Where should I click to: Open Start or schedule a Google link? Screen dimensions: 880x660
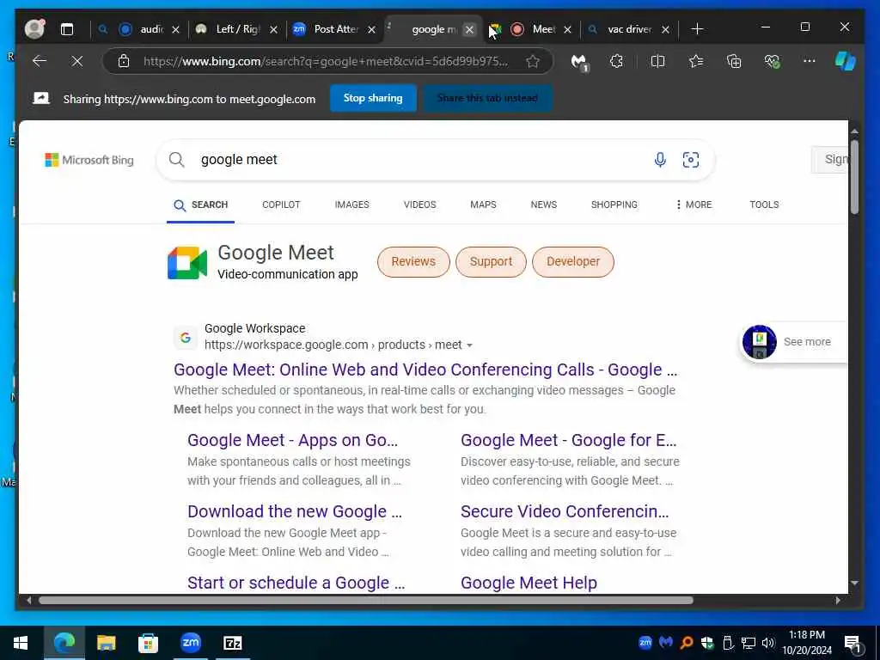tap(296, 583)
